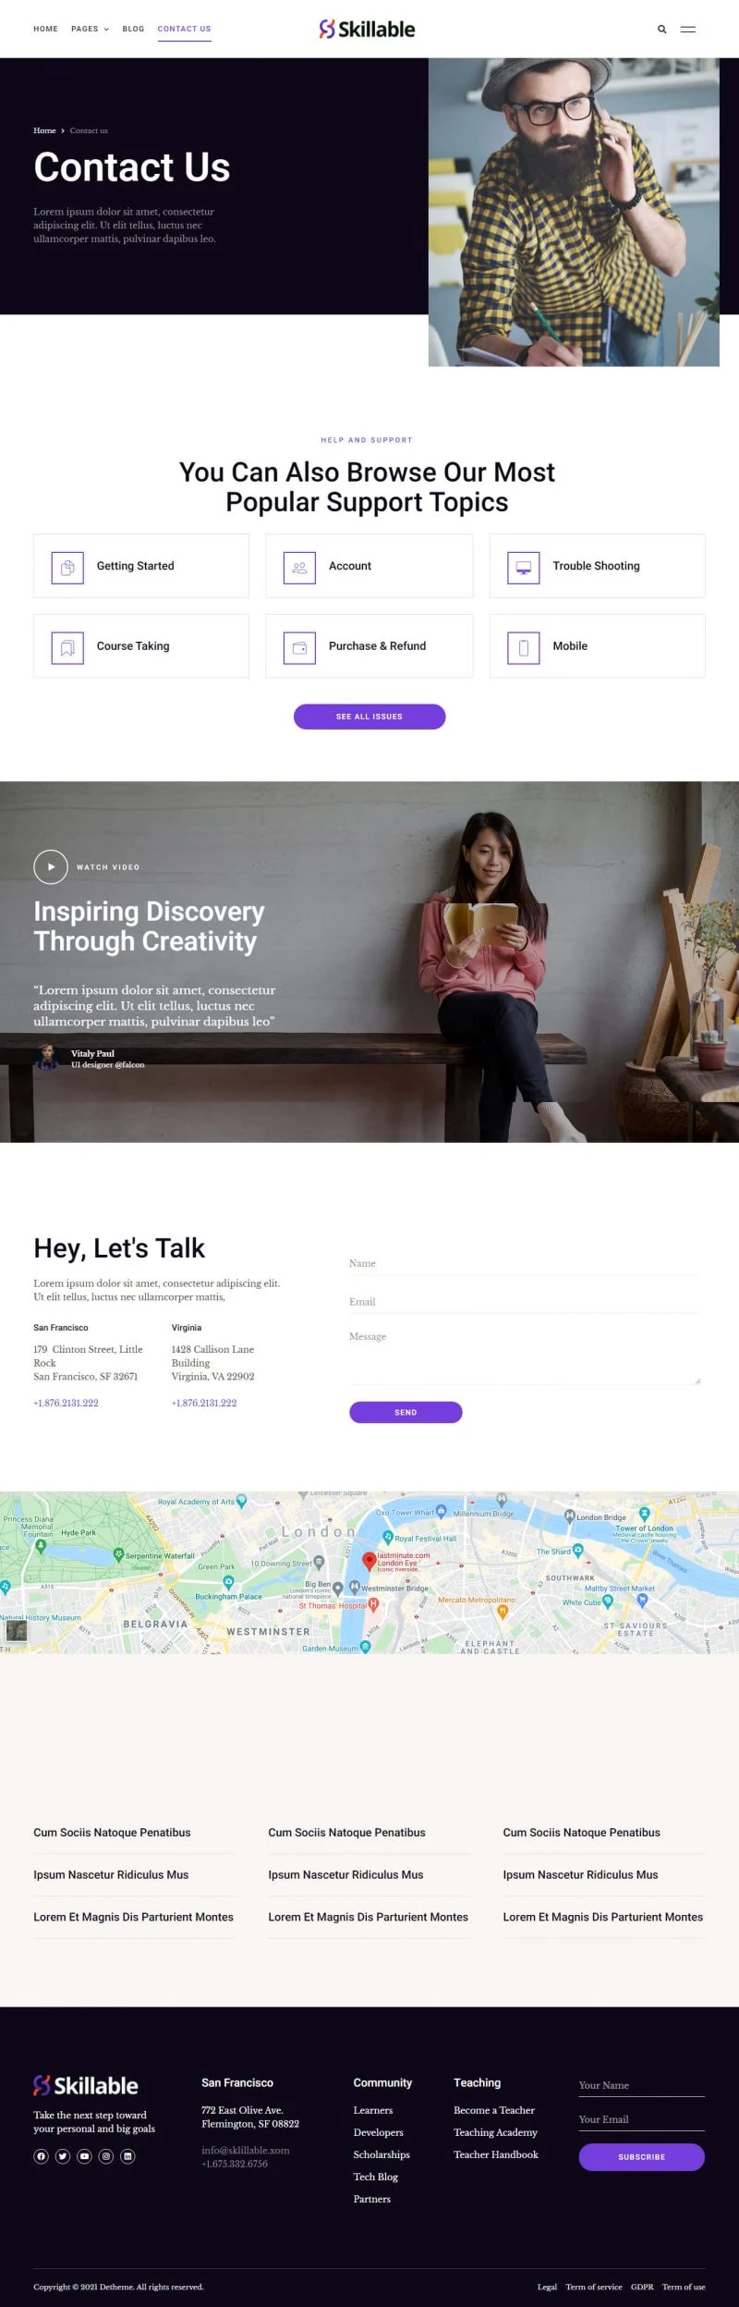Click the Mobile phone icon
The image size is (739, 2307).
[524, 648]
